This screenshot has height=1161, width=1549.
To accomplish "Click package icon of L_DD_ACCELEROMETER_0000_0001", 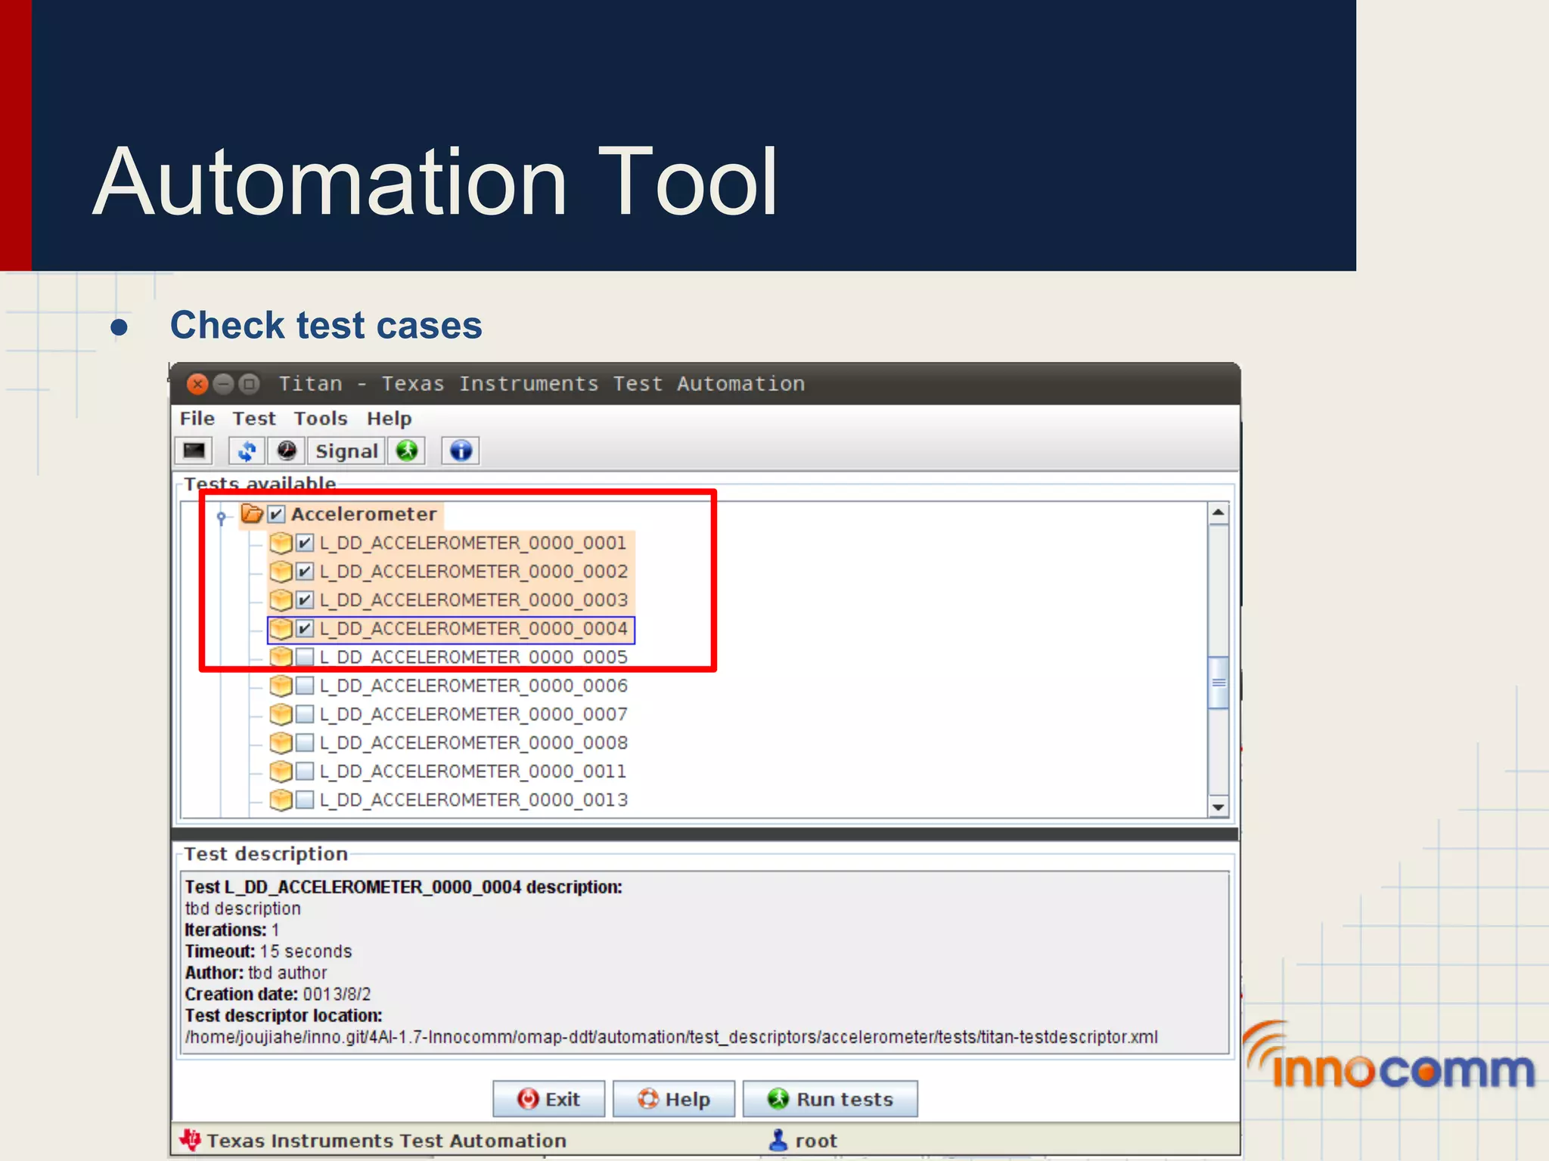I will coord(281,543).
